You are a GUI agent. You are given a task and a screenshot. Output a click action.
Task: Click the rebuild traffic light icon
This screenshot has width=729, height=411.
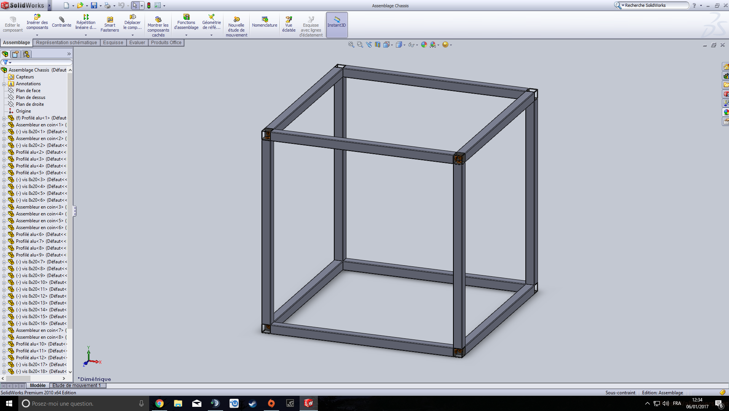149,5
